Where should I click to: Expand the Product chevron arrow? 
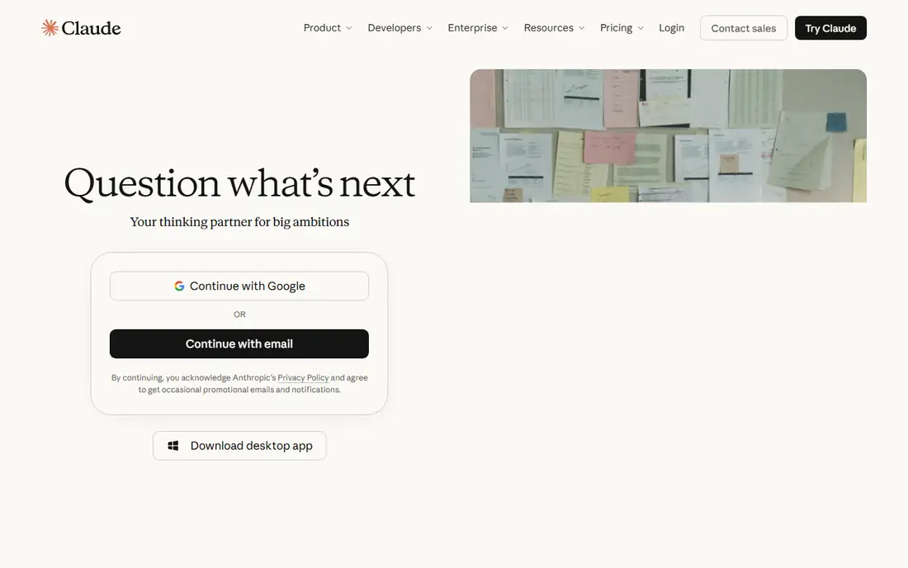click(x=348, y=28)
